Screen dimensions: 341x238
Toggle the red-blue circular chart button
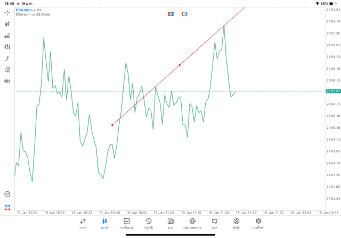(184, 14)
